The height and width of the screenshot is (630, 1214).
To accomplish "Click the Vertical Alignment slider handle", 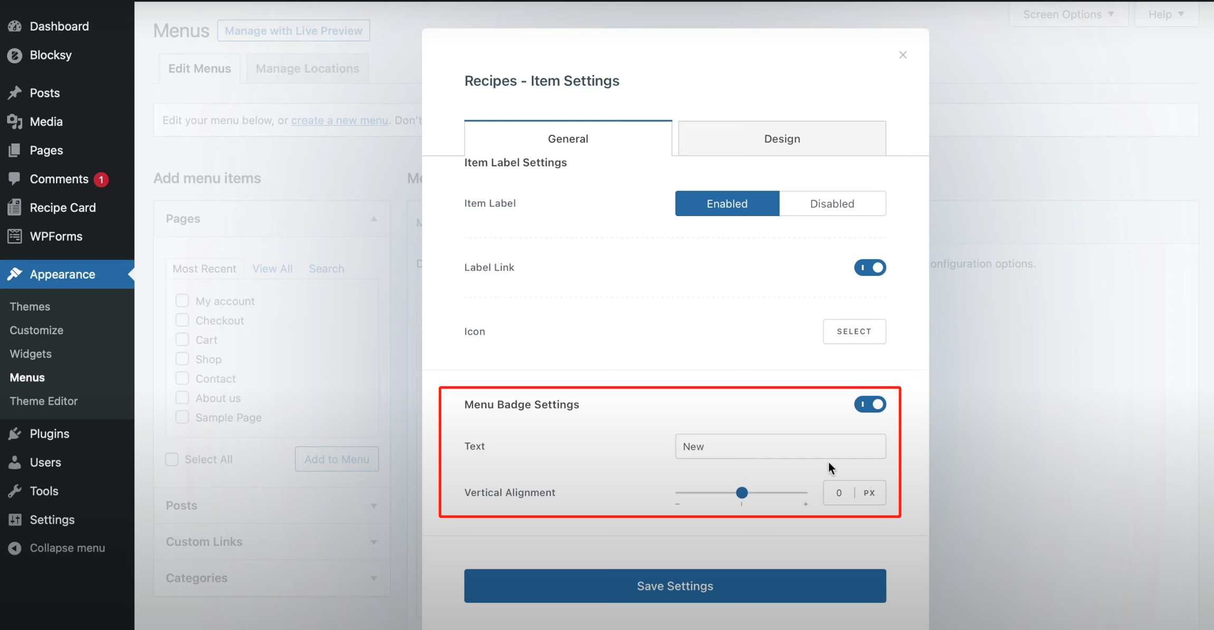I will click(742, 492).
